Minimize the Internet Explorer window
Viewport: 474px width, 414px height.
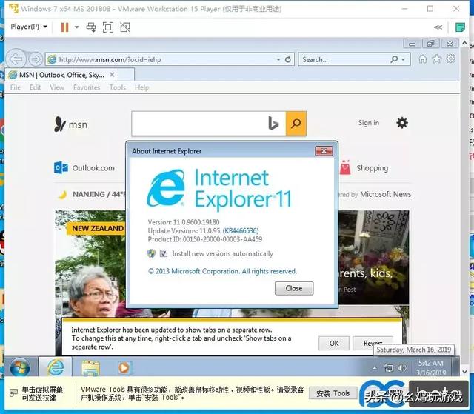tap(412, 44)
